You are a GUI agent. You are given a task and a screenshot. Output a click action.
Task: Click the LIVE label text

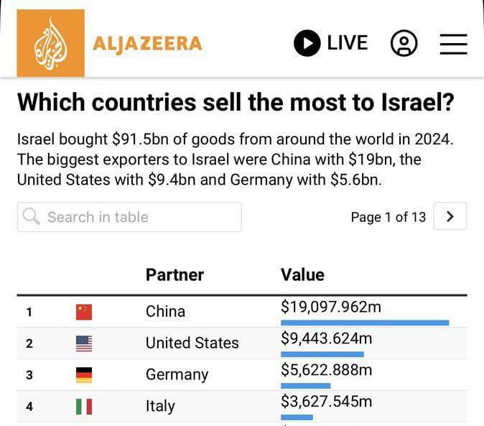pyautogui.click(x=347, y=43)
